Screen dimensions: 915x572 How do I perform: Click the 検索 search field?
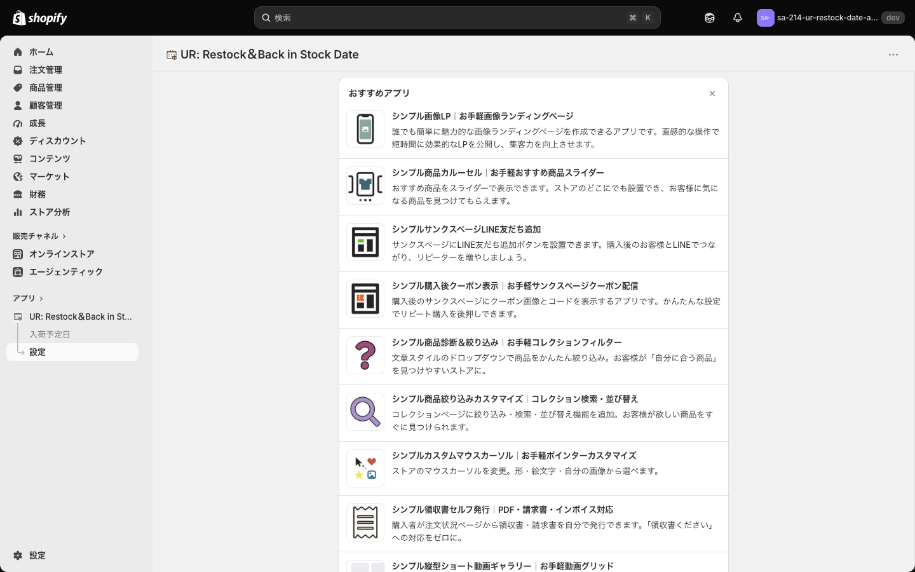pos(457,18)
